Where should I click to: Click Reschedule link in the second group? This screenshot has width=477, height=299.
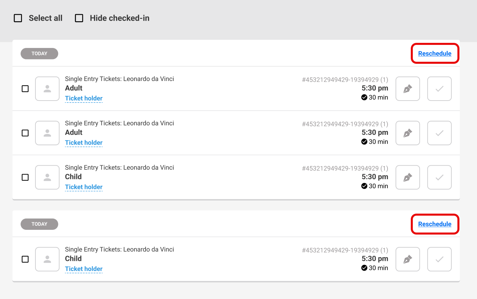tap(435, 224)
